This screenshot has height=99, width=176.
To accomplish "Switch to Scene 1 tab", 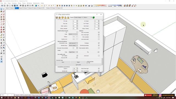I will tap(8, 8).
